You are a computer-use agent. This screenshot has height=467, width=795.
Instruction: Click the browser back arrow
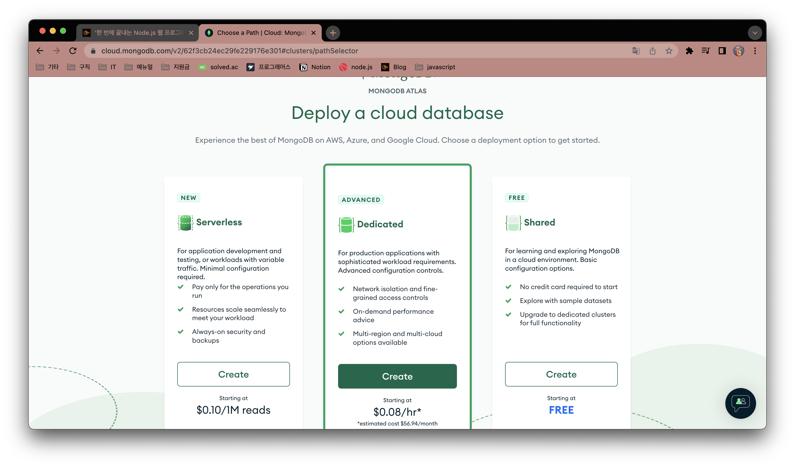(x=40, y=50)
